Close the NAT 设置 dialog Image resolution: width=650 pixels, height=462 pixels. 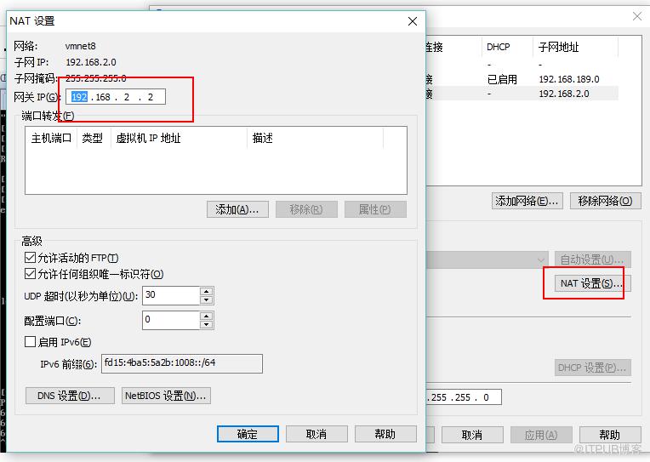click(413, 21)
